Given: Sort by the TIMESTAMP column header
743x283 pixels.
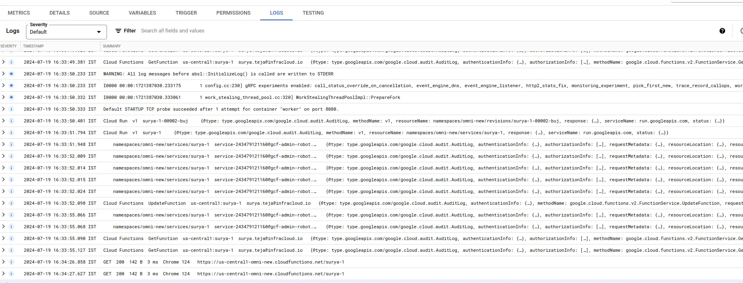Looking at the screenshot, I should click(33, 46).
